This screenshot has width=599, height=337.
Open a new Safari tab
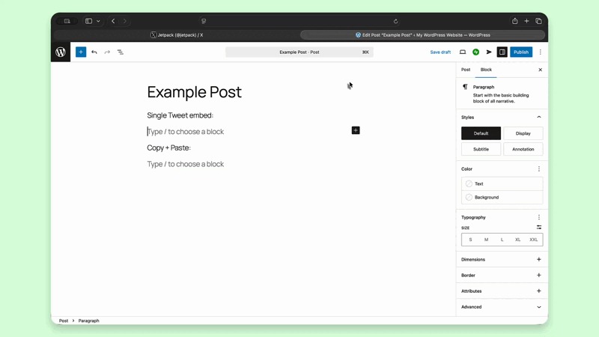point(526,21)
